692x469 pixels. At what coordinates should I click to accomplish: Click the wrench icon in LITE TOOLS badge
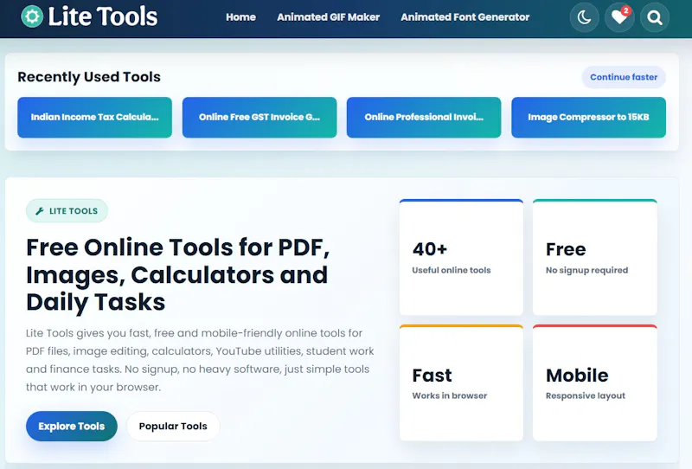[x=40, y=211]
